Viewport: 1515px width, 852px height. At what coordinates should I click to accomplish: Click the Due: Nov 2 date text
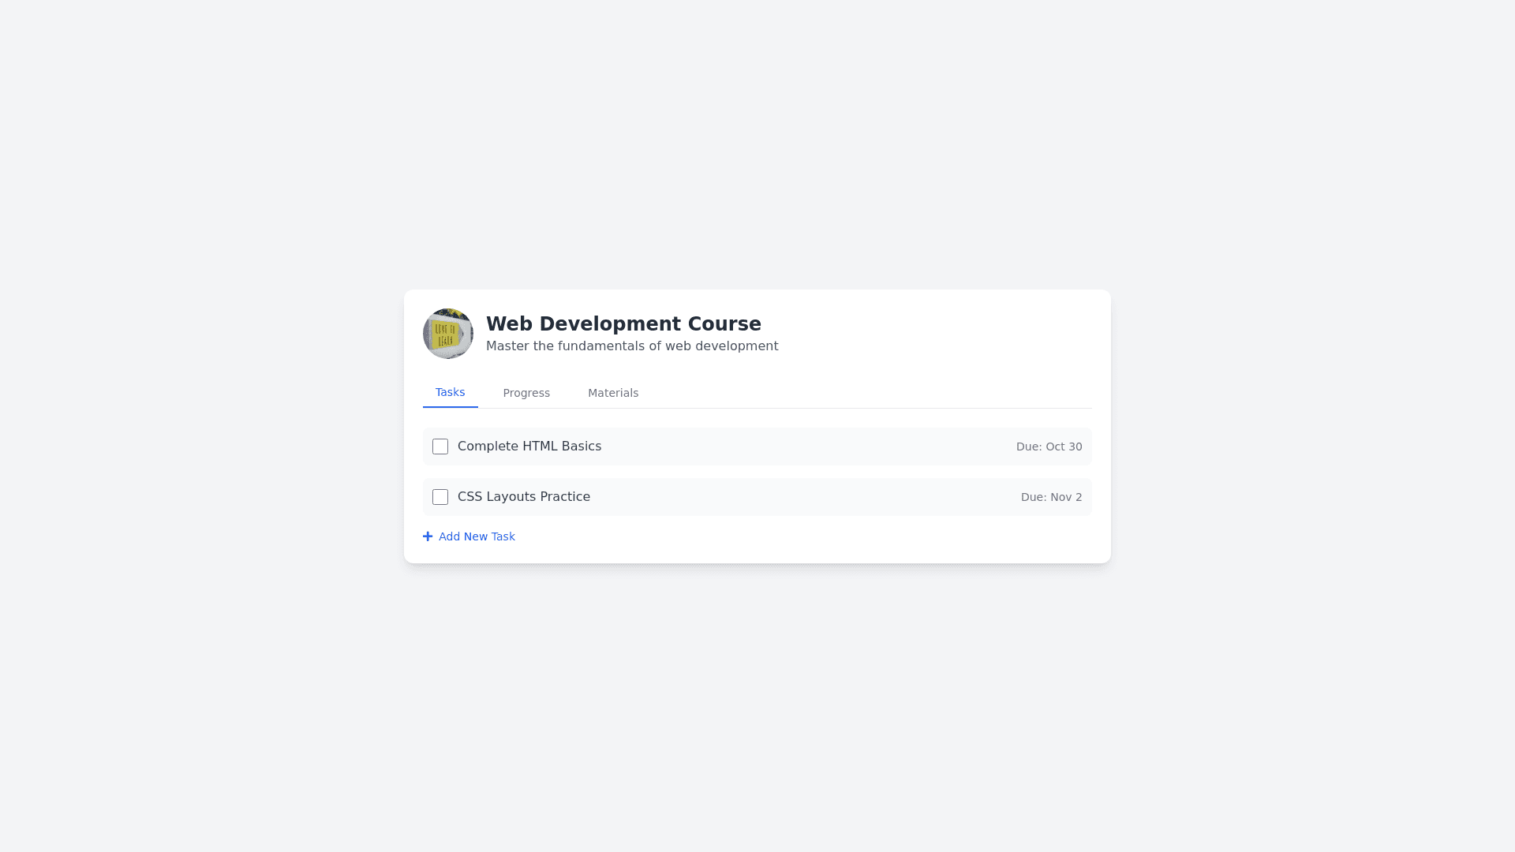1051,497
